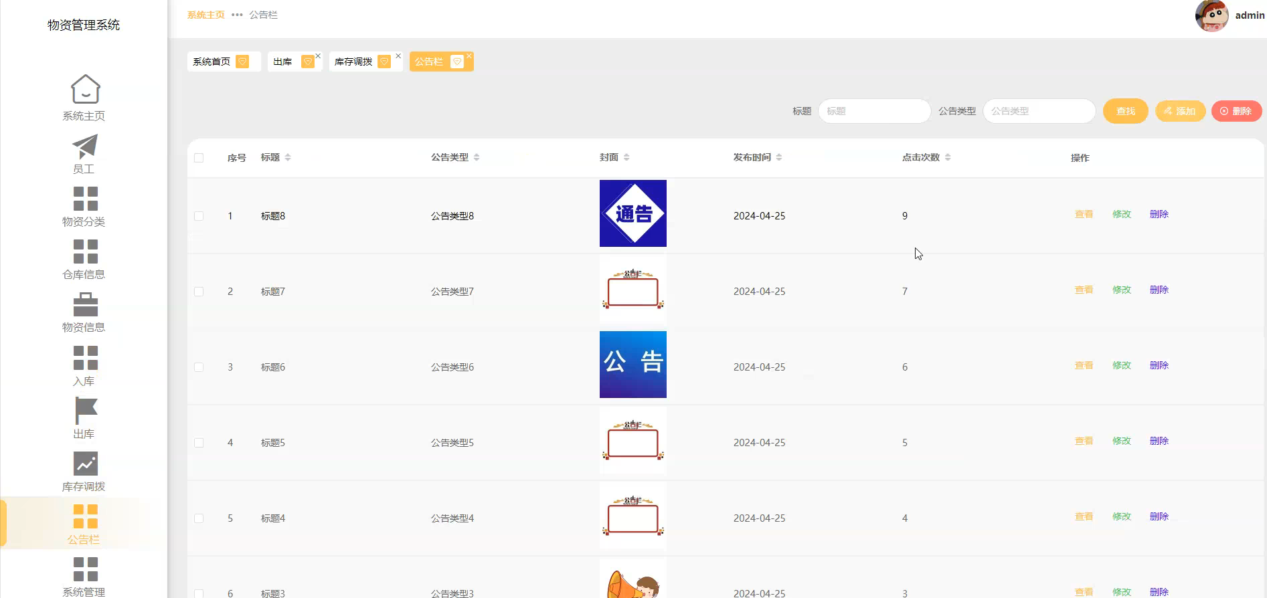Open 通告 cover thumbnail of 标题8
This screenshot has height=598, width=1267.
click(x=633, y=213)
